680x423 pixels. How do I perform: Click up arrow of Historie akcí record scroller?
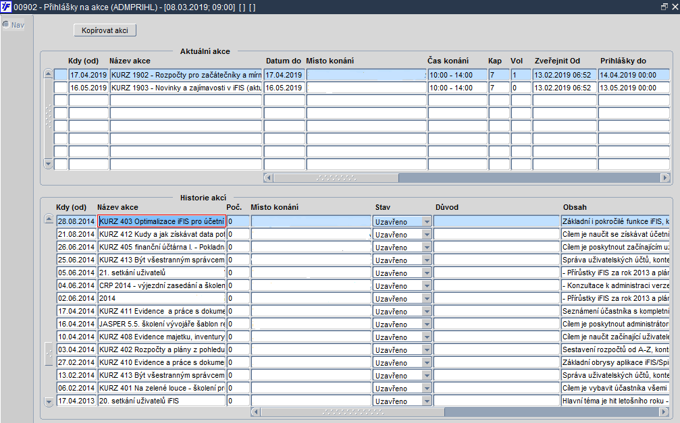point(49,219)
